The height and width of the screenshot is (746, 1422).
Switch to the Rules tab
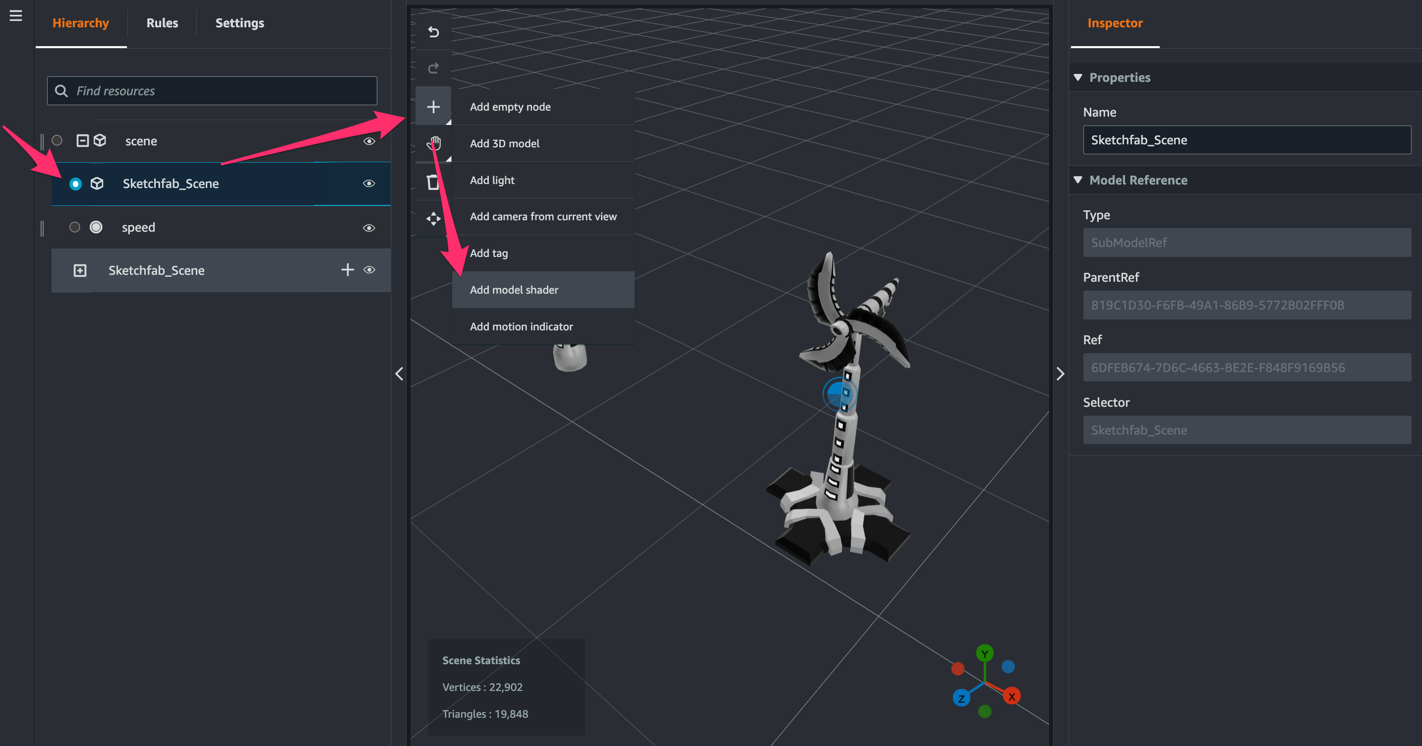(162, 23)
